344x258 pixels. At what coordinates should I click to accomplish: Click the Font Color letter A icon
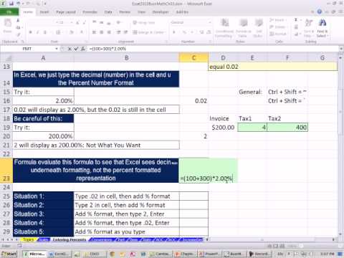[82, 32]
